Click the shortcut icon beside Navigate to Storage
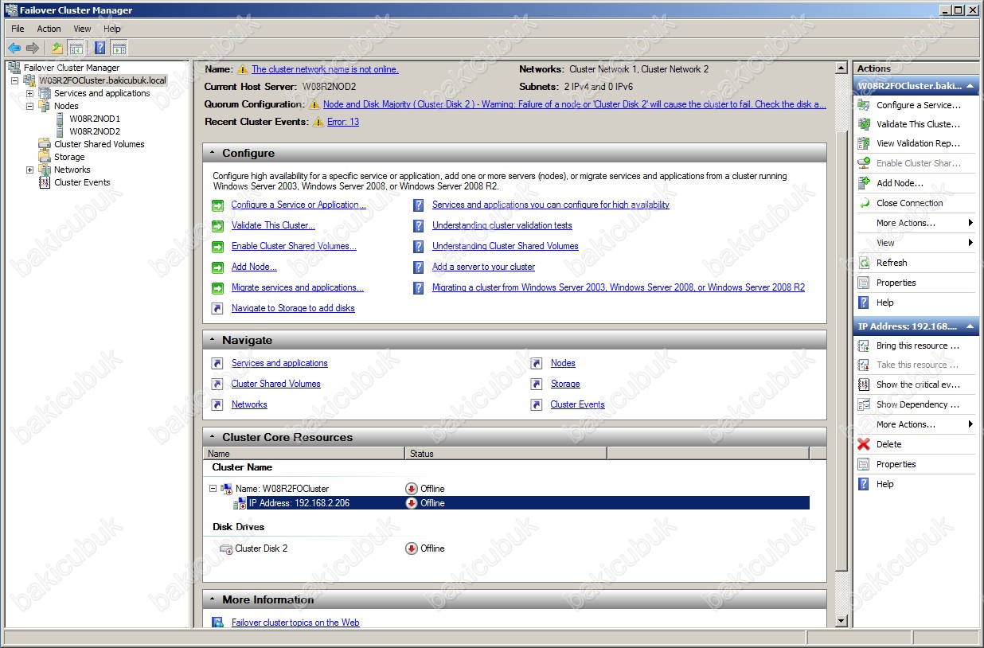The width and height of the screenshot is (984, 648). pos(218,309)
